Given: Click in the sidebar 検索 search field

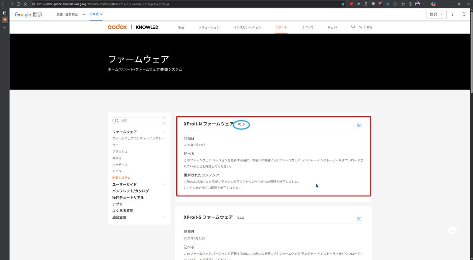Looking at the screenshot, I should 139,120.
